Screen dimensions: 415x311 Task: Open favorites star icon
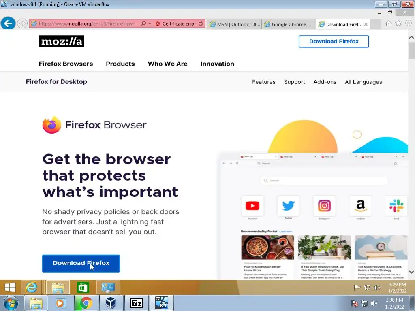(x=398, y=23)
